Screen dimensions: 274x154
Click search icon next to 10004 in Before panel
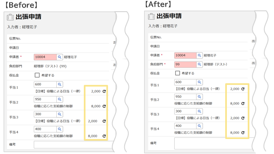60,57
